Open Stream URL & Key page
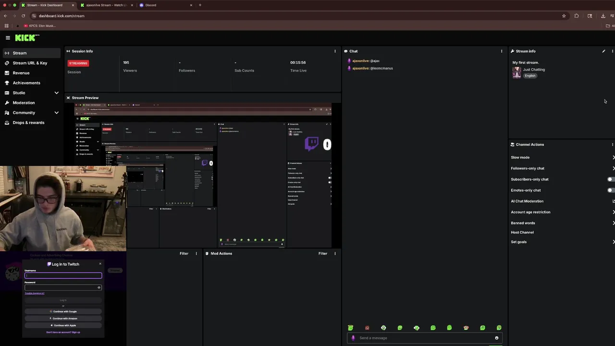The height and width of the screenshot is (346, 615). pos(31,63)
